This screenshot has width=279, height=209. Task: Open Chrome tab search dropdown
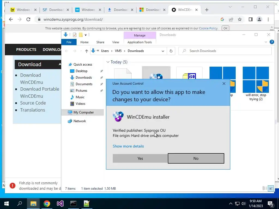230,7
